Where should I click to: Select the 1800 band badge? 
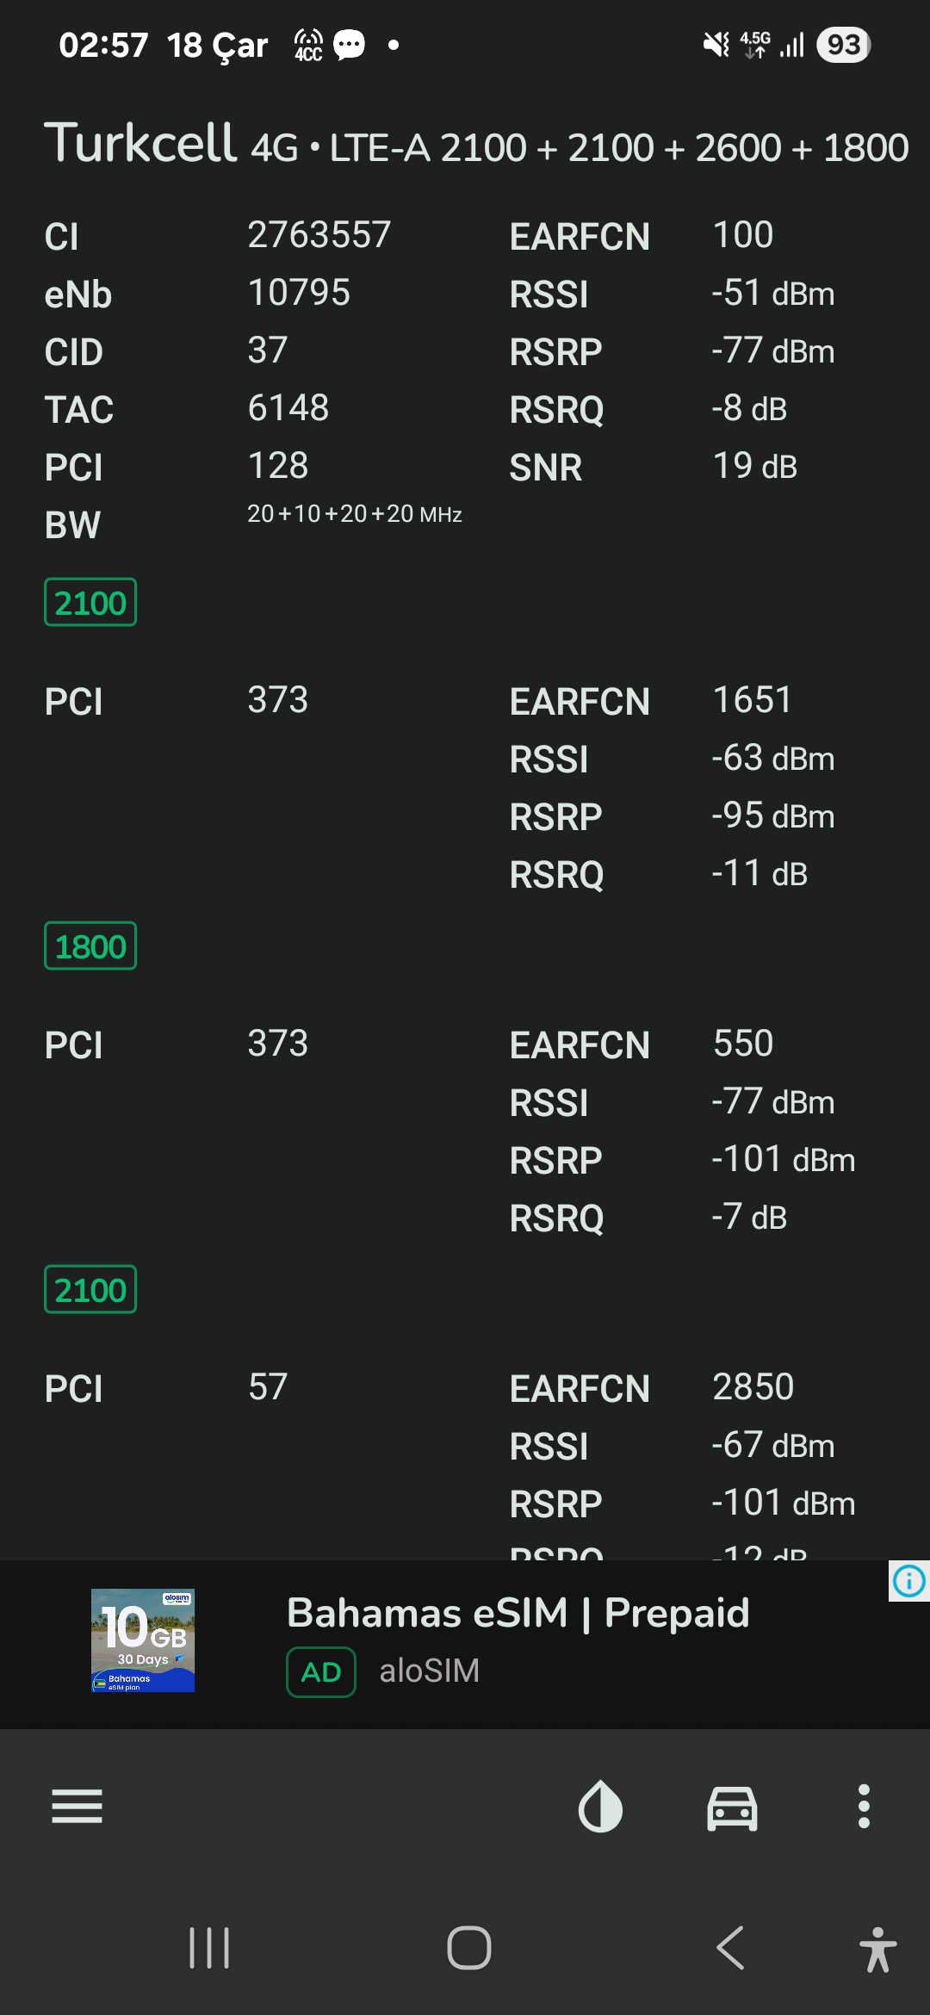tap(90, 945)
